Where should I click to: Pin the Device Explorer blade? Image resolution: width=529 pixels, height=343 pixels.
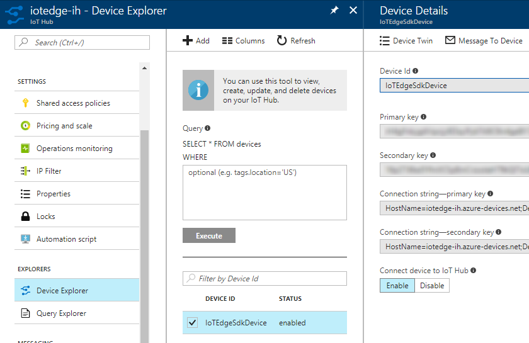click(334, 11)
